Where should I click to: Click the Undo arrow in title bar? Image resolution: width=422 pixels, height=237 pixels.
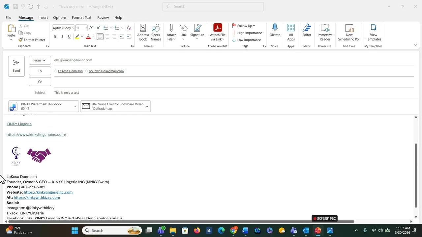point(23,7)
